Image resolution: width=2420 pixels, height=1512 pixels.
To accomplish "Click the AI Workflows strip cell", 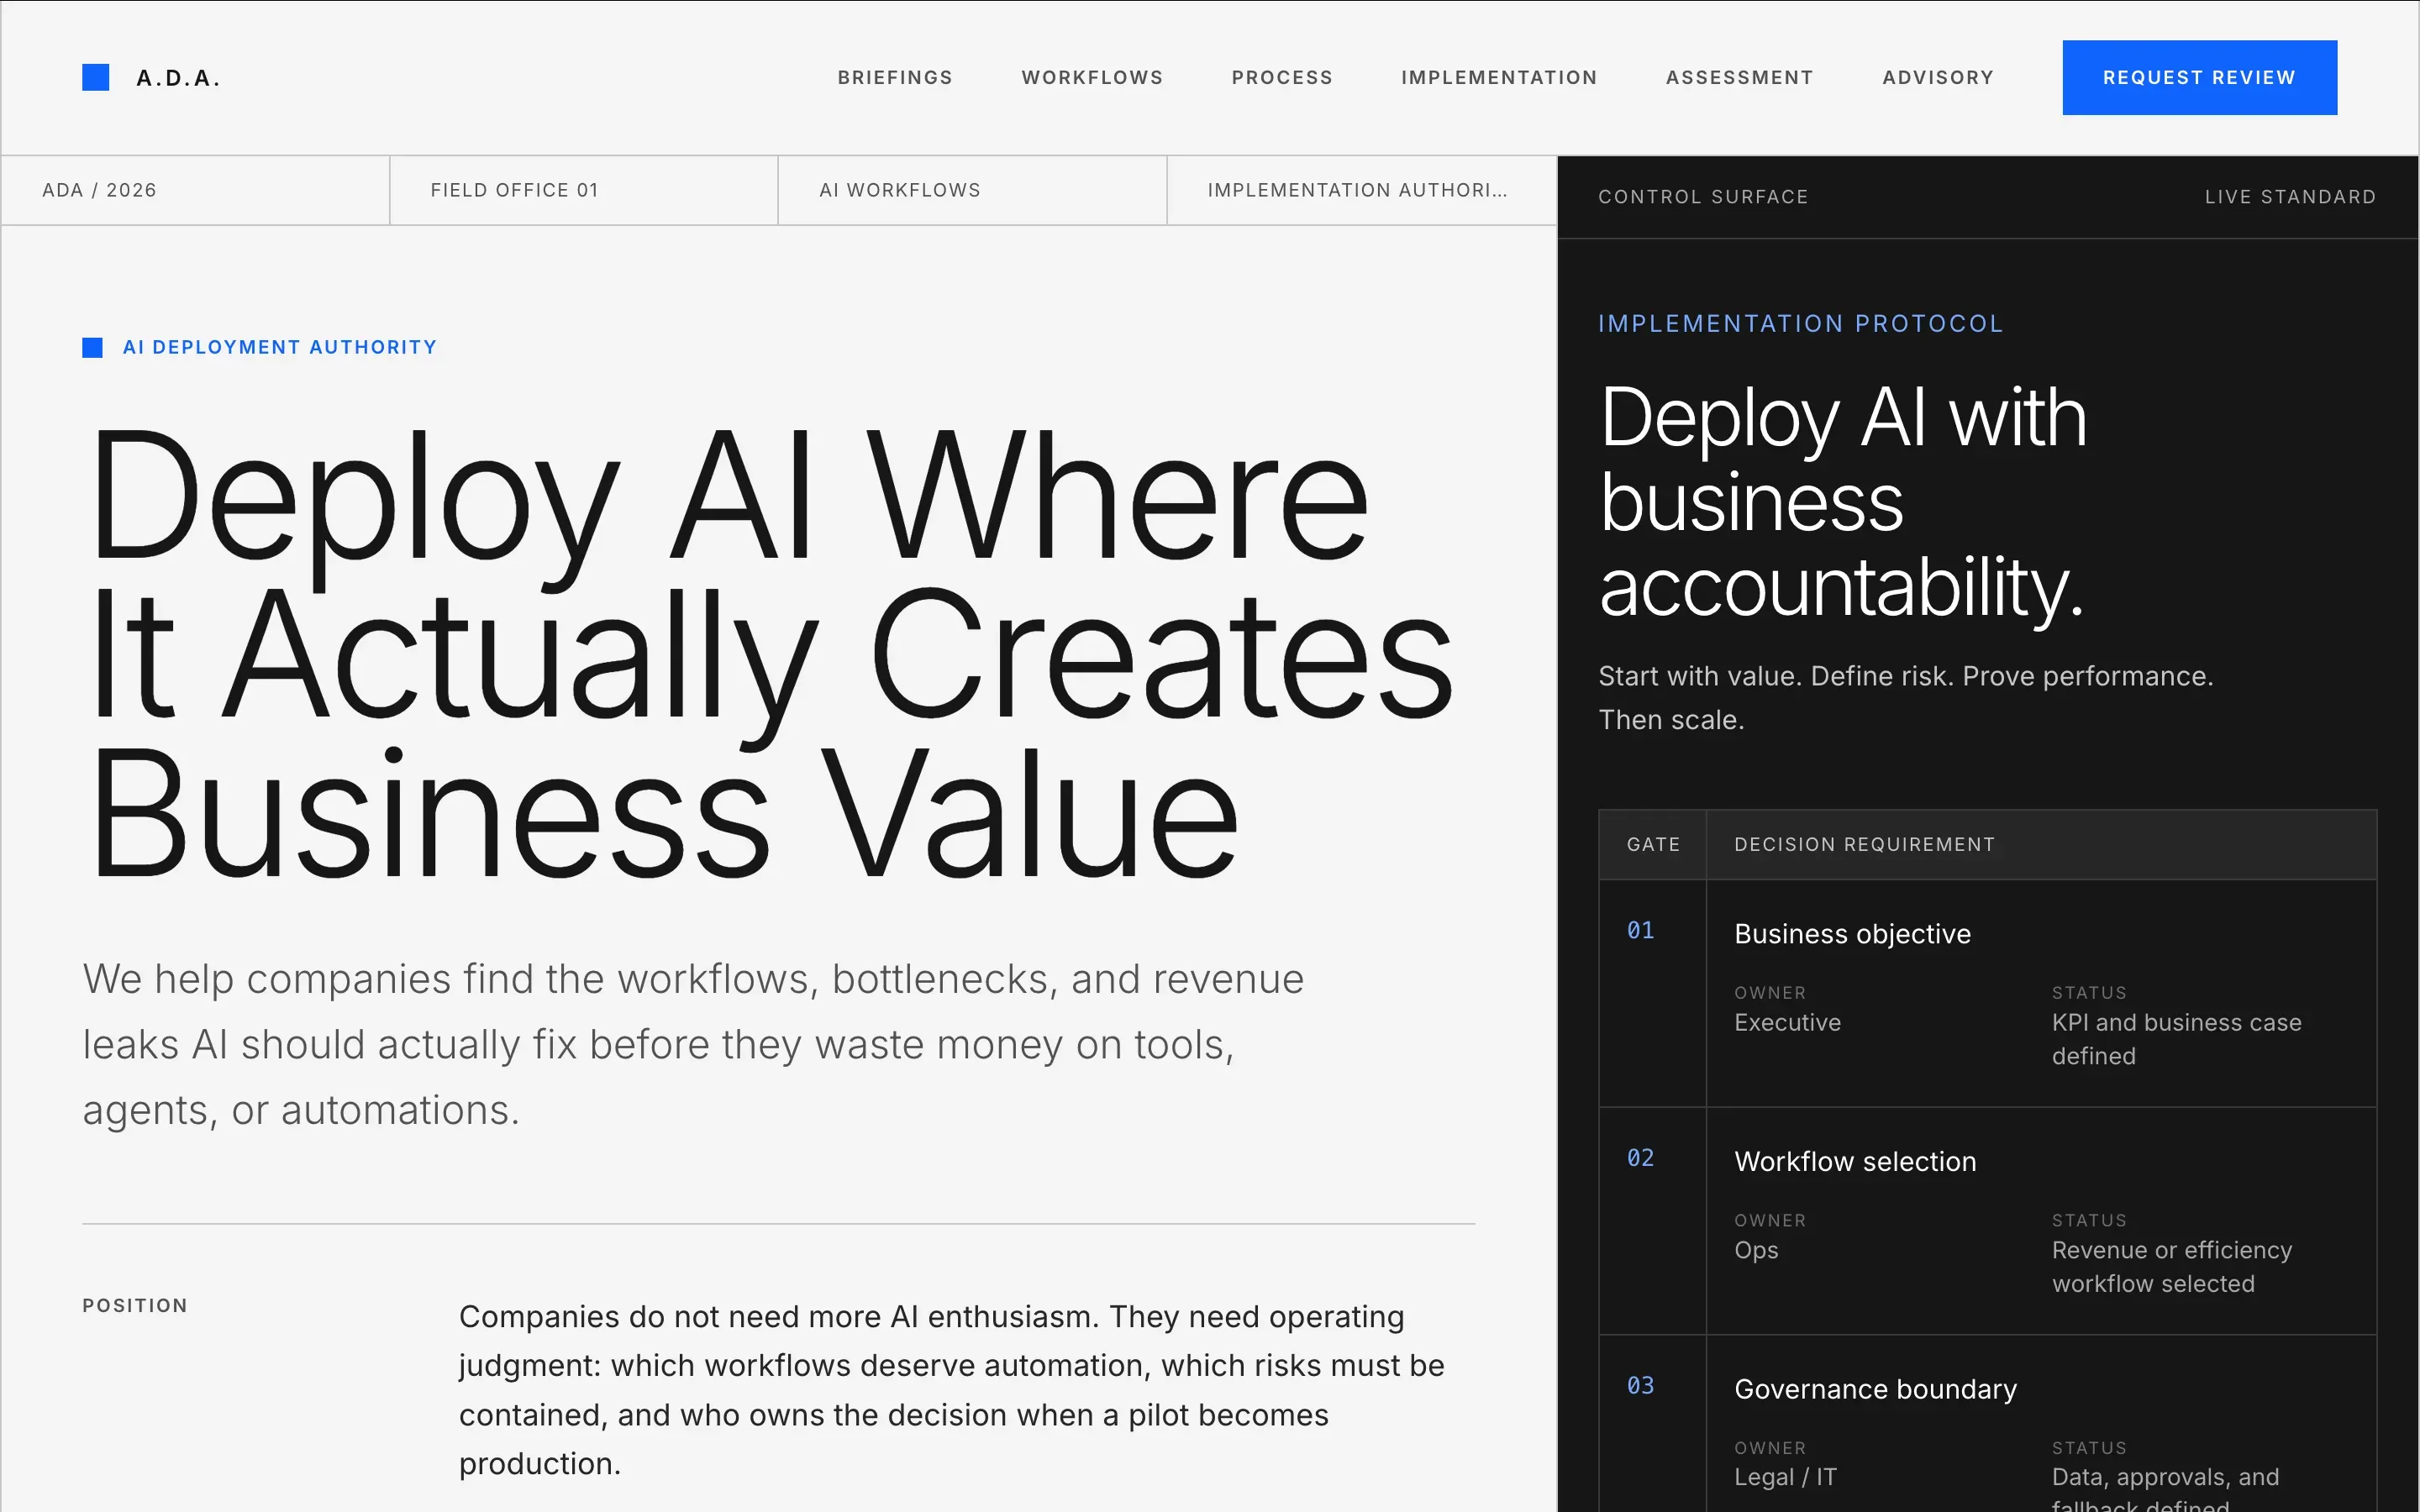I will [972, 190].
